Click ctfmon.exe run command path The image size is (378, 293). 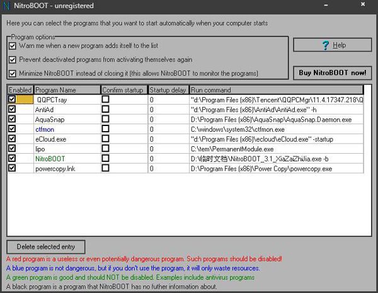point(238,130)
